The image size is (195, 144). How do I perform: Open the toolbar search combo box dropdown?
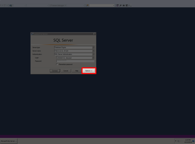(114, 5)
